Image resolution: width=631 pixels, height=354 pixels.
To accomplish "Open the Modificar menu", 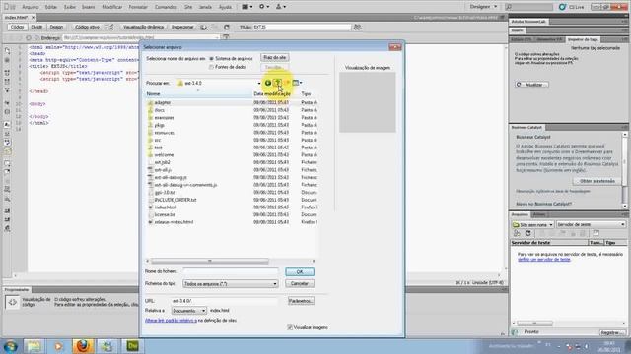I will [111, 7].
